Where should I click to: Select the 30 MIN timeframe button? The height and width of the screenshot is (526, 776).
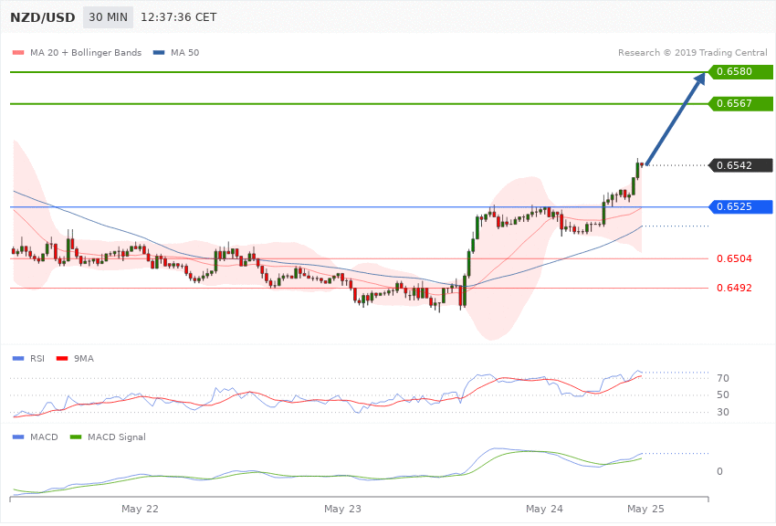tap(108, 17)
